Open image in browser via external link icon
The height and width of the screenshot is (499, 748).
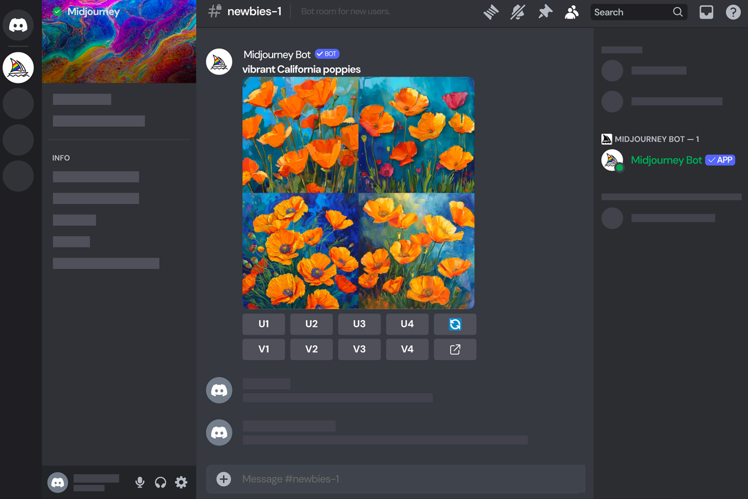click(x=455, y=349)
